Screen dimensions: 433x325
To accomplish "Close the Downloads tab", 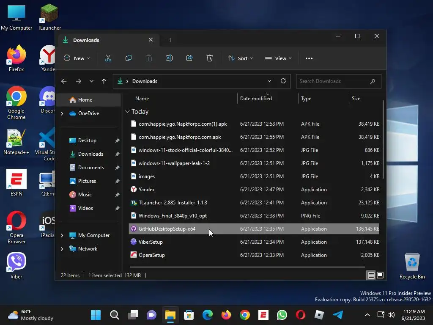I will 151,40.
